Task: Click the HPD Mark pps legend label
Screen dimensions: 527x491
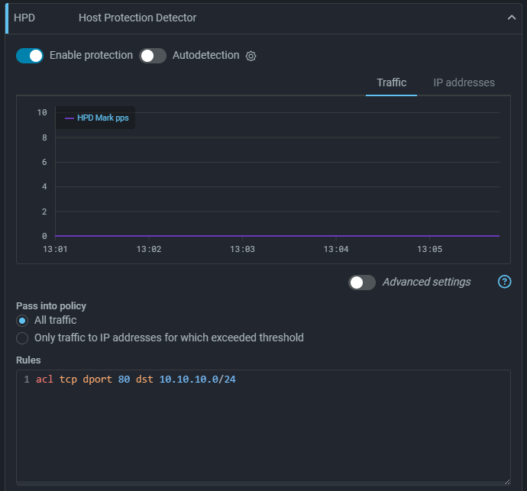Action: pos(102,118)
